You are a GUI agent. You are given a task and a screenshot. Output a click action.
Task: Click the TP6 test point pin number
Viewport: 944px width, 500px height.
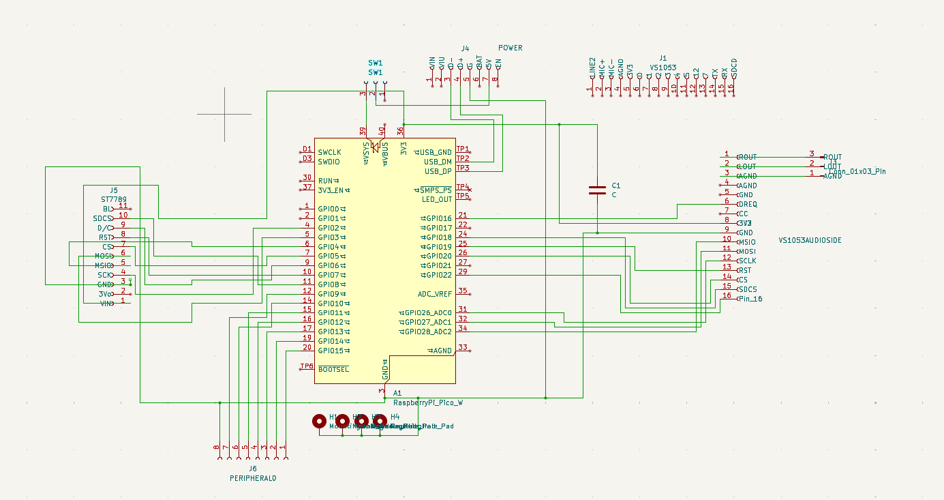click(307, 366)
